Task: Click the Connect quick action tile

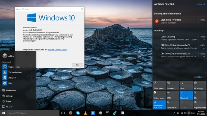Action: point(173,85)
